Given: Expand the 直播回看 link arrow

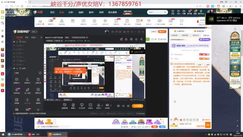Looking at the screenshot, I should (x=205, y=31).
